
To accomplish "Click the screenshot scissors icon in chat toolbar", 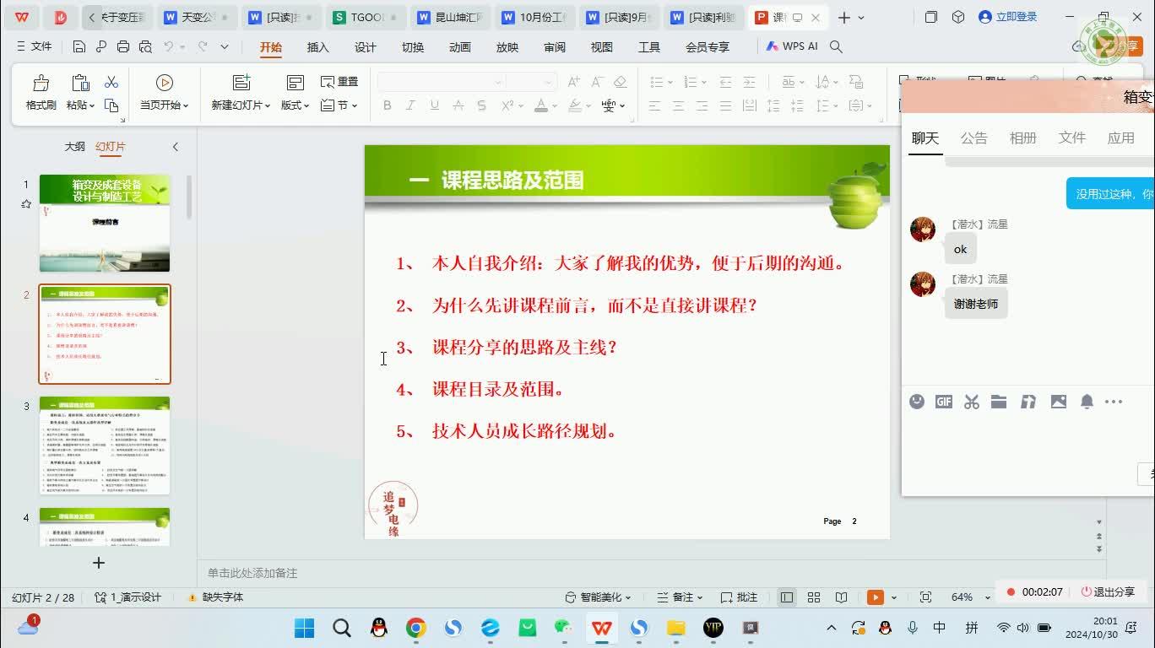I will point(971,402).
